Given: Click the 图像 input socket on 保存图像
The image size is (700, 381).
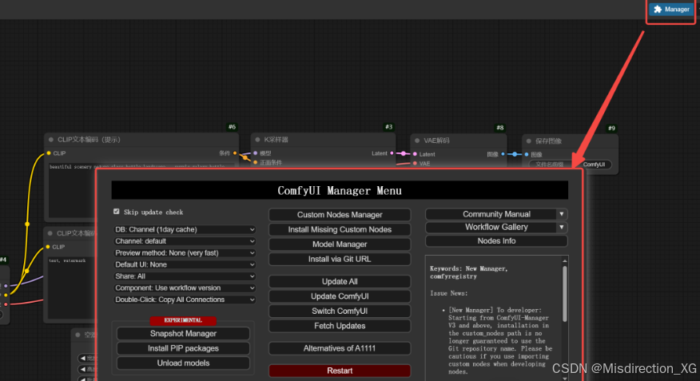Looking at the screenshot, I should coord(527,154).
